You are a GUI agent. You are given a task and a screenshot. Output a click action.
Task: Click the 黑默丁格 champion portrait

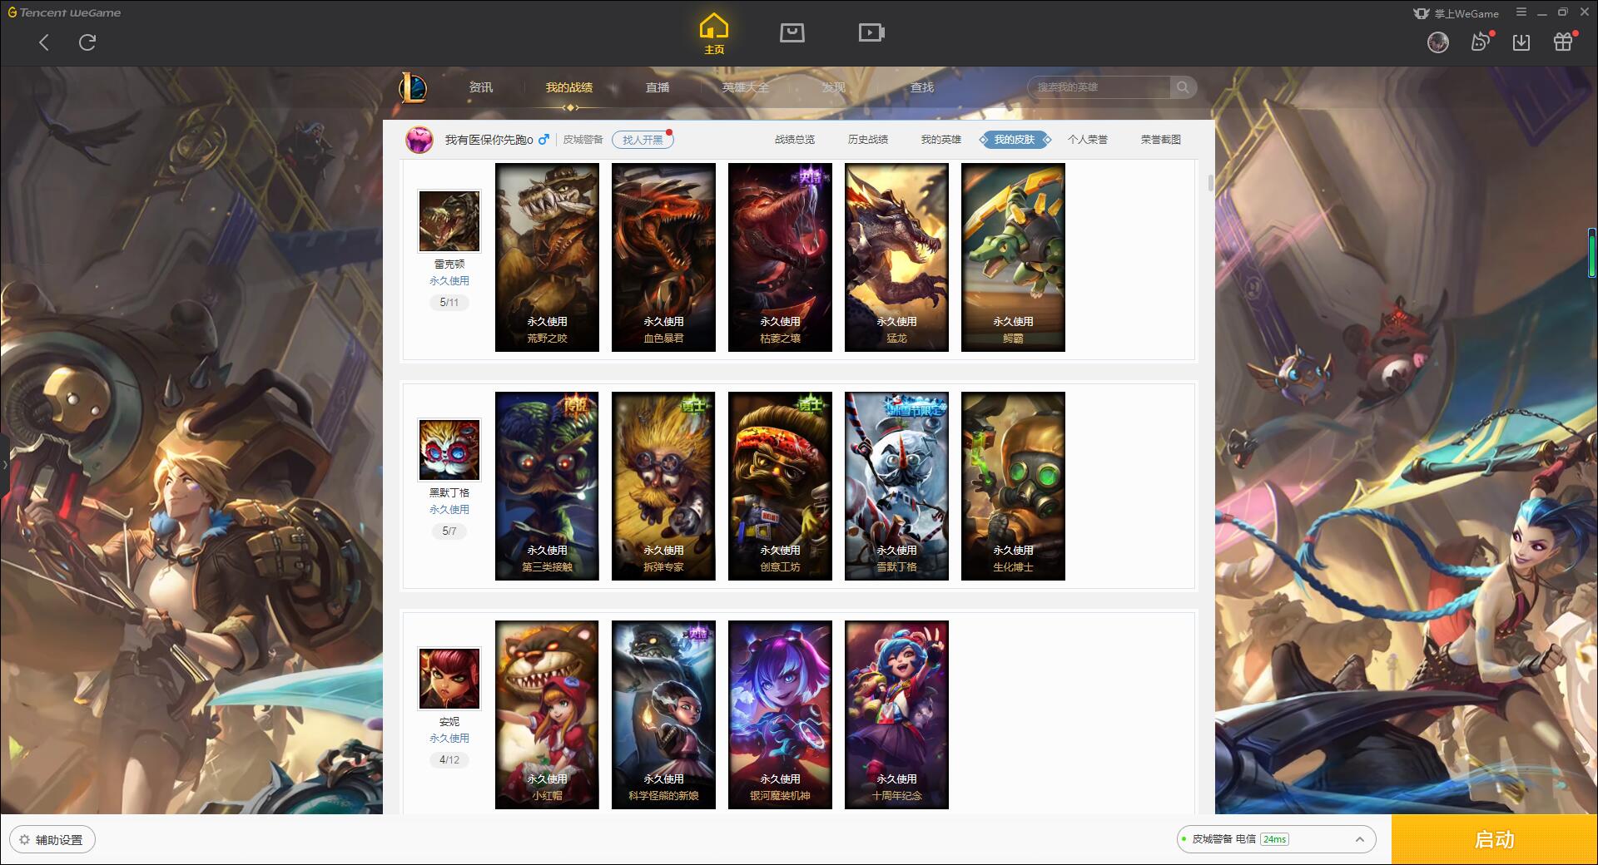(x=449, y=450)
